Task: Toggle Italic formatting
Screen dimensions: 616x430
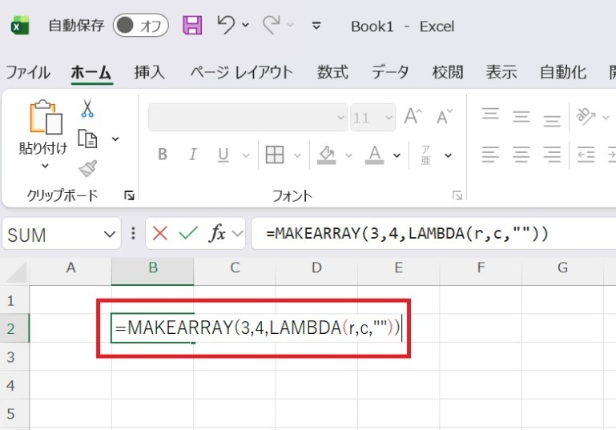Action: point(193,155)
